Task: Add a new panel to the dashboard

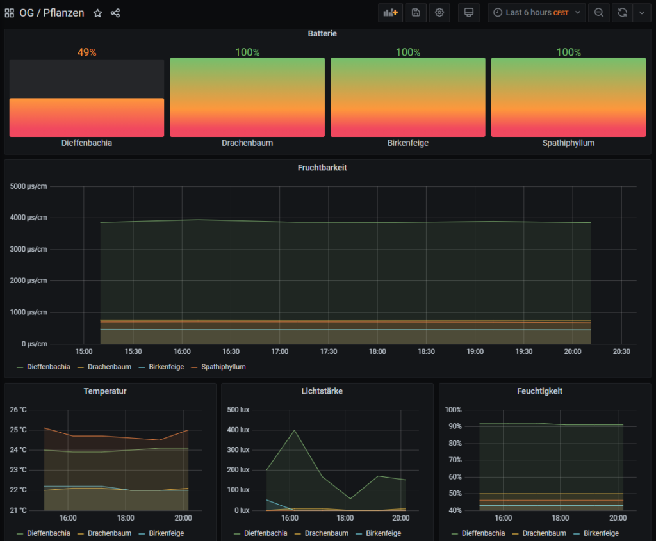Action: pyautogui.click(x=390, y=13)
